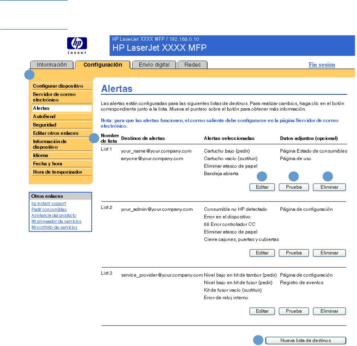Image resolution: width=357 pixels, height=346 pixels.
Task: Click the Alertas page heading
Action: point(117,89)
